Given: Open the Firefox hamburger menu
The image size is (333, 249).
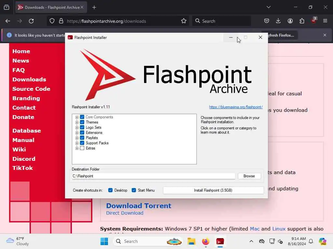Looking at the screenshot, I should pyautogui.click(x=325, y=21).
